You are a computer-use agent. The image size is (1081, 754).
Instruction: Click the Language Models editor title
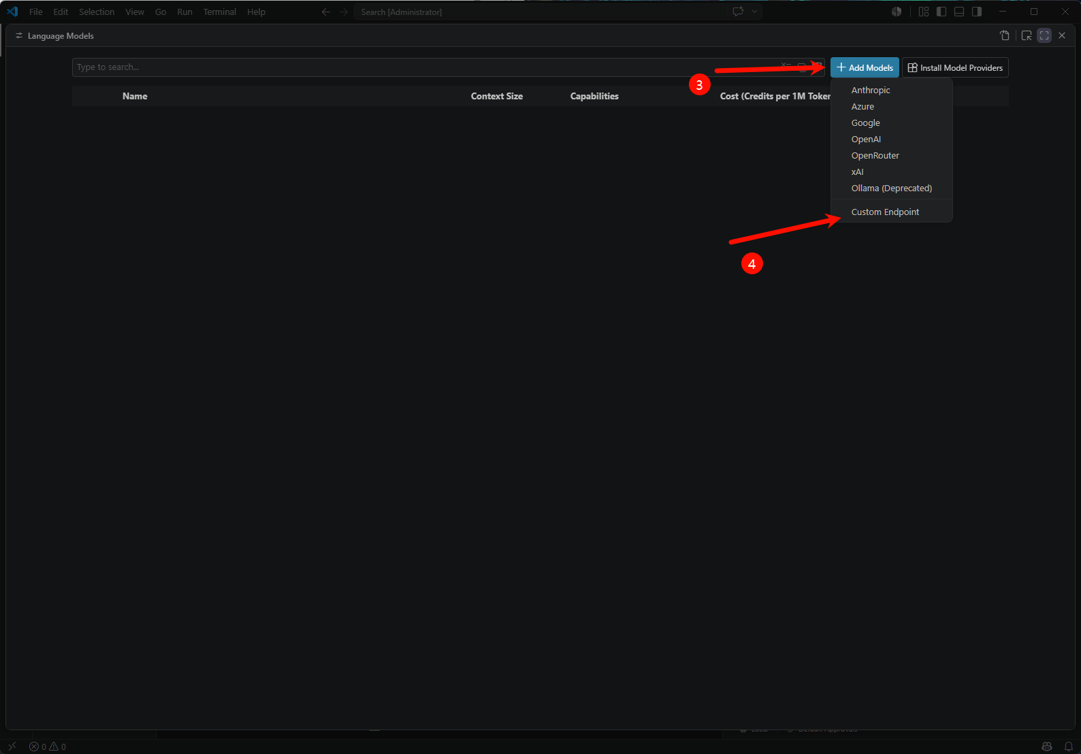[x=61, y=36]
